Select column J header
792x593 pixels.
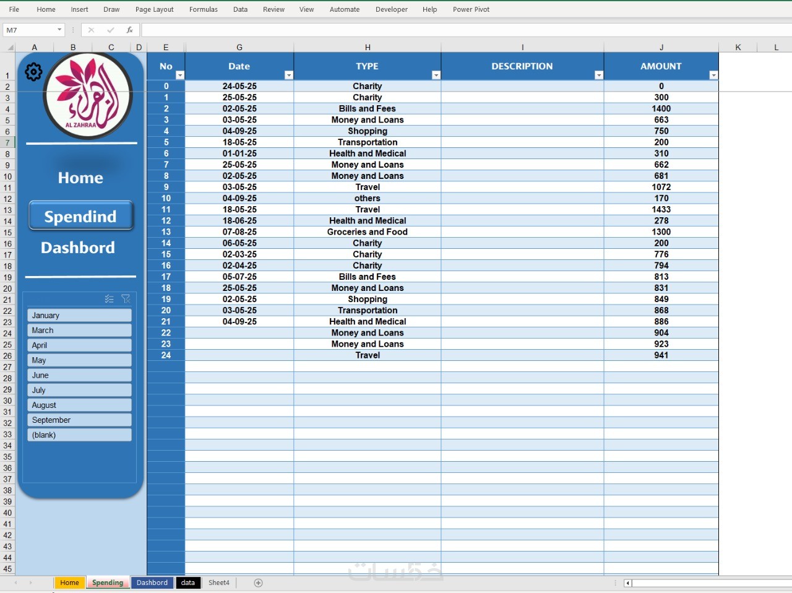661,47
